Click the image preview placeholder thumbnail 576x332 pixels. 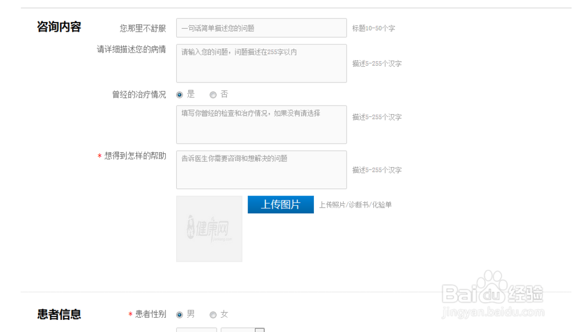pos(209,229)
